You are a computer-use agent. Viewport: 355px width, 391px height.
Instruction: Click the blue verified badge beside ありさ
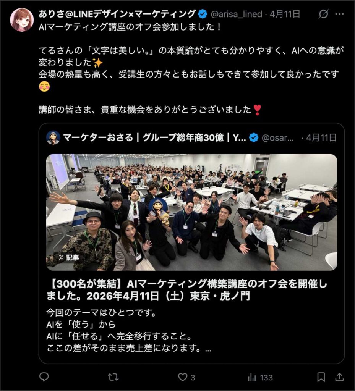pyautogui.click(x=203, y=14)
